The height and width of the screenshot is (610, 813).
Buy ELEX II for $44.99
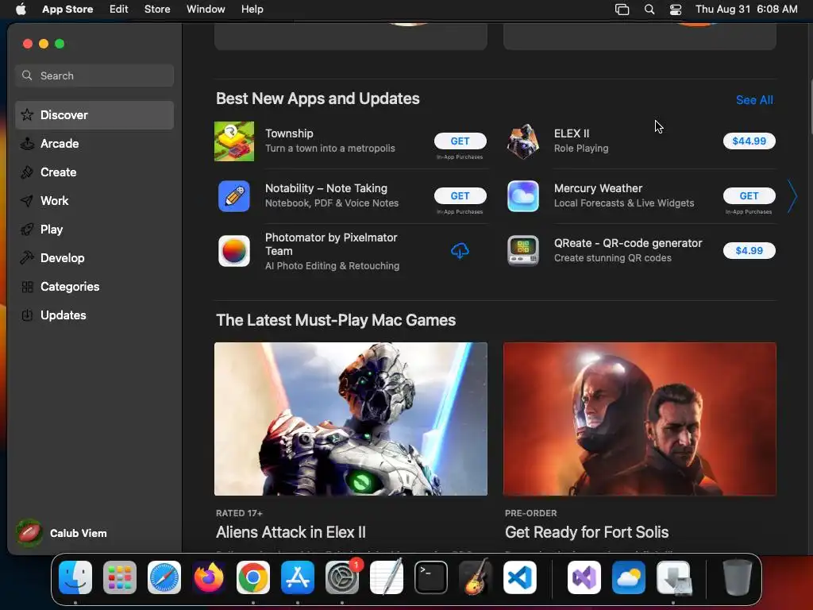pos(749,141)
